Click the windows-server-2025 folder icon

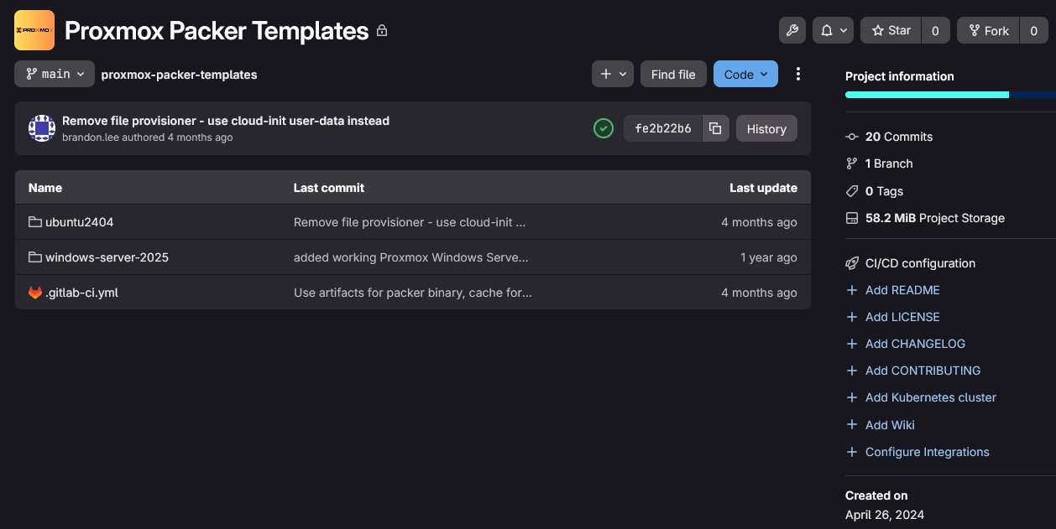tap(35, 257)
